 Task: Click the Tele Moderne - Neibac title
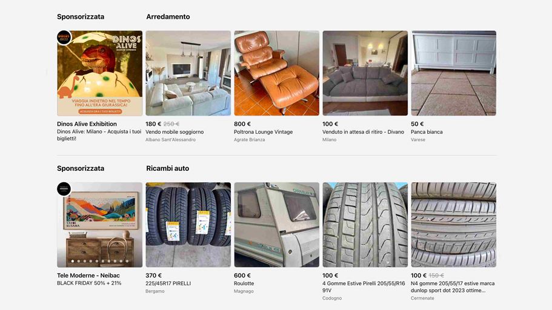88,275
